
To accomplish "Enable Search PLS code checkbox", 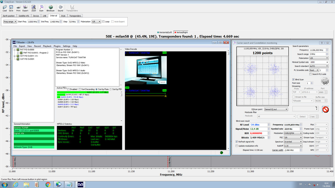I will point(310,74).
